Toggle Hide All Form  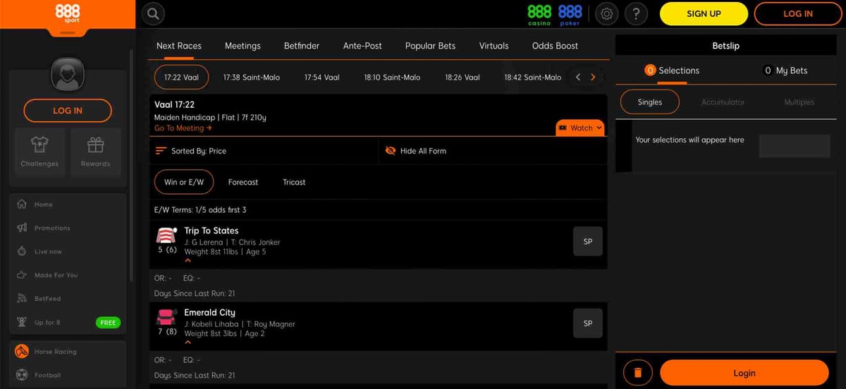(416, 151)
